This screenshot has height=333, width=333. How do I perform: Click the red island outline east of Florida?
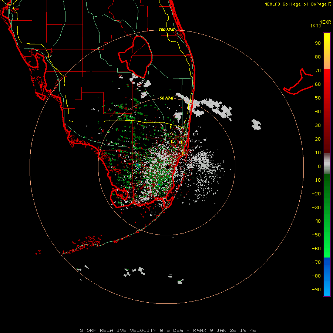pos(298,82)
